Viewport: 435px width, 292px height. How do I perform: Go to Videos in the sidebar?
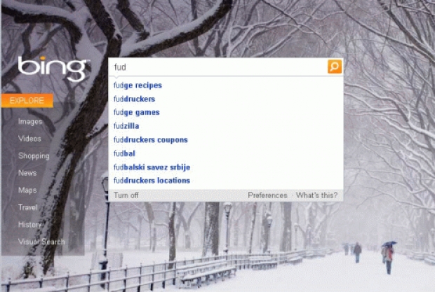(x=29, y=139)
